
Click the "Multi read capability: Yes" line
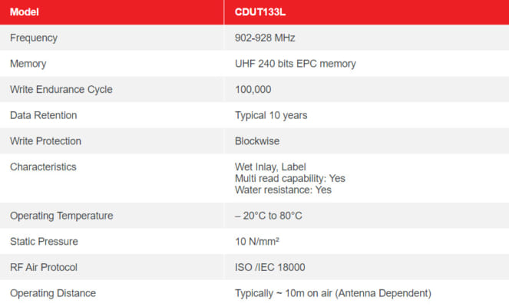(x=290, y=178)
